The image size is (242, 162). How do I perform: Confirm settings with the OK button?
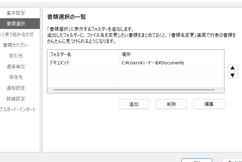pos(196,161)
